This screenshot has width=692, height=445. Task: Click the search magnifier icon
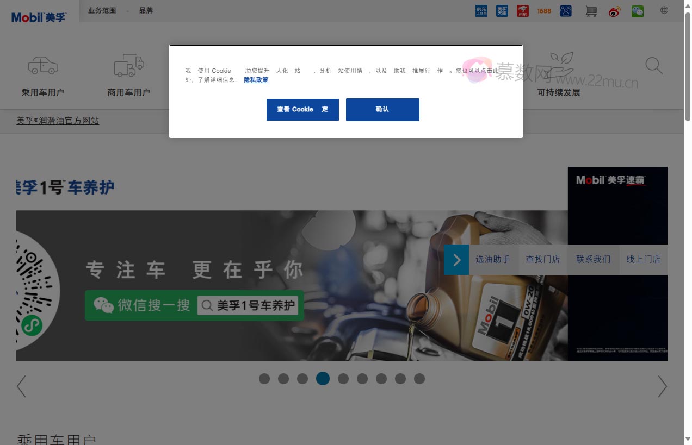coord(654,66)
